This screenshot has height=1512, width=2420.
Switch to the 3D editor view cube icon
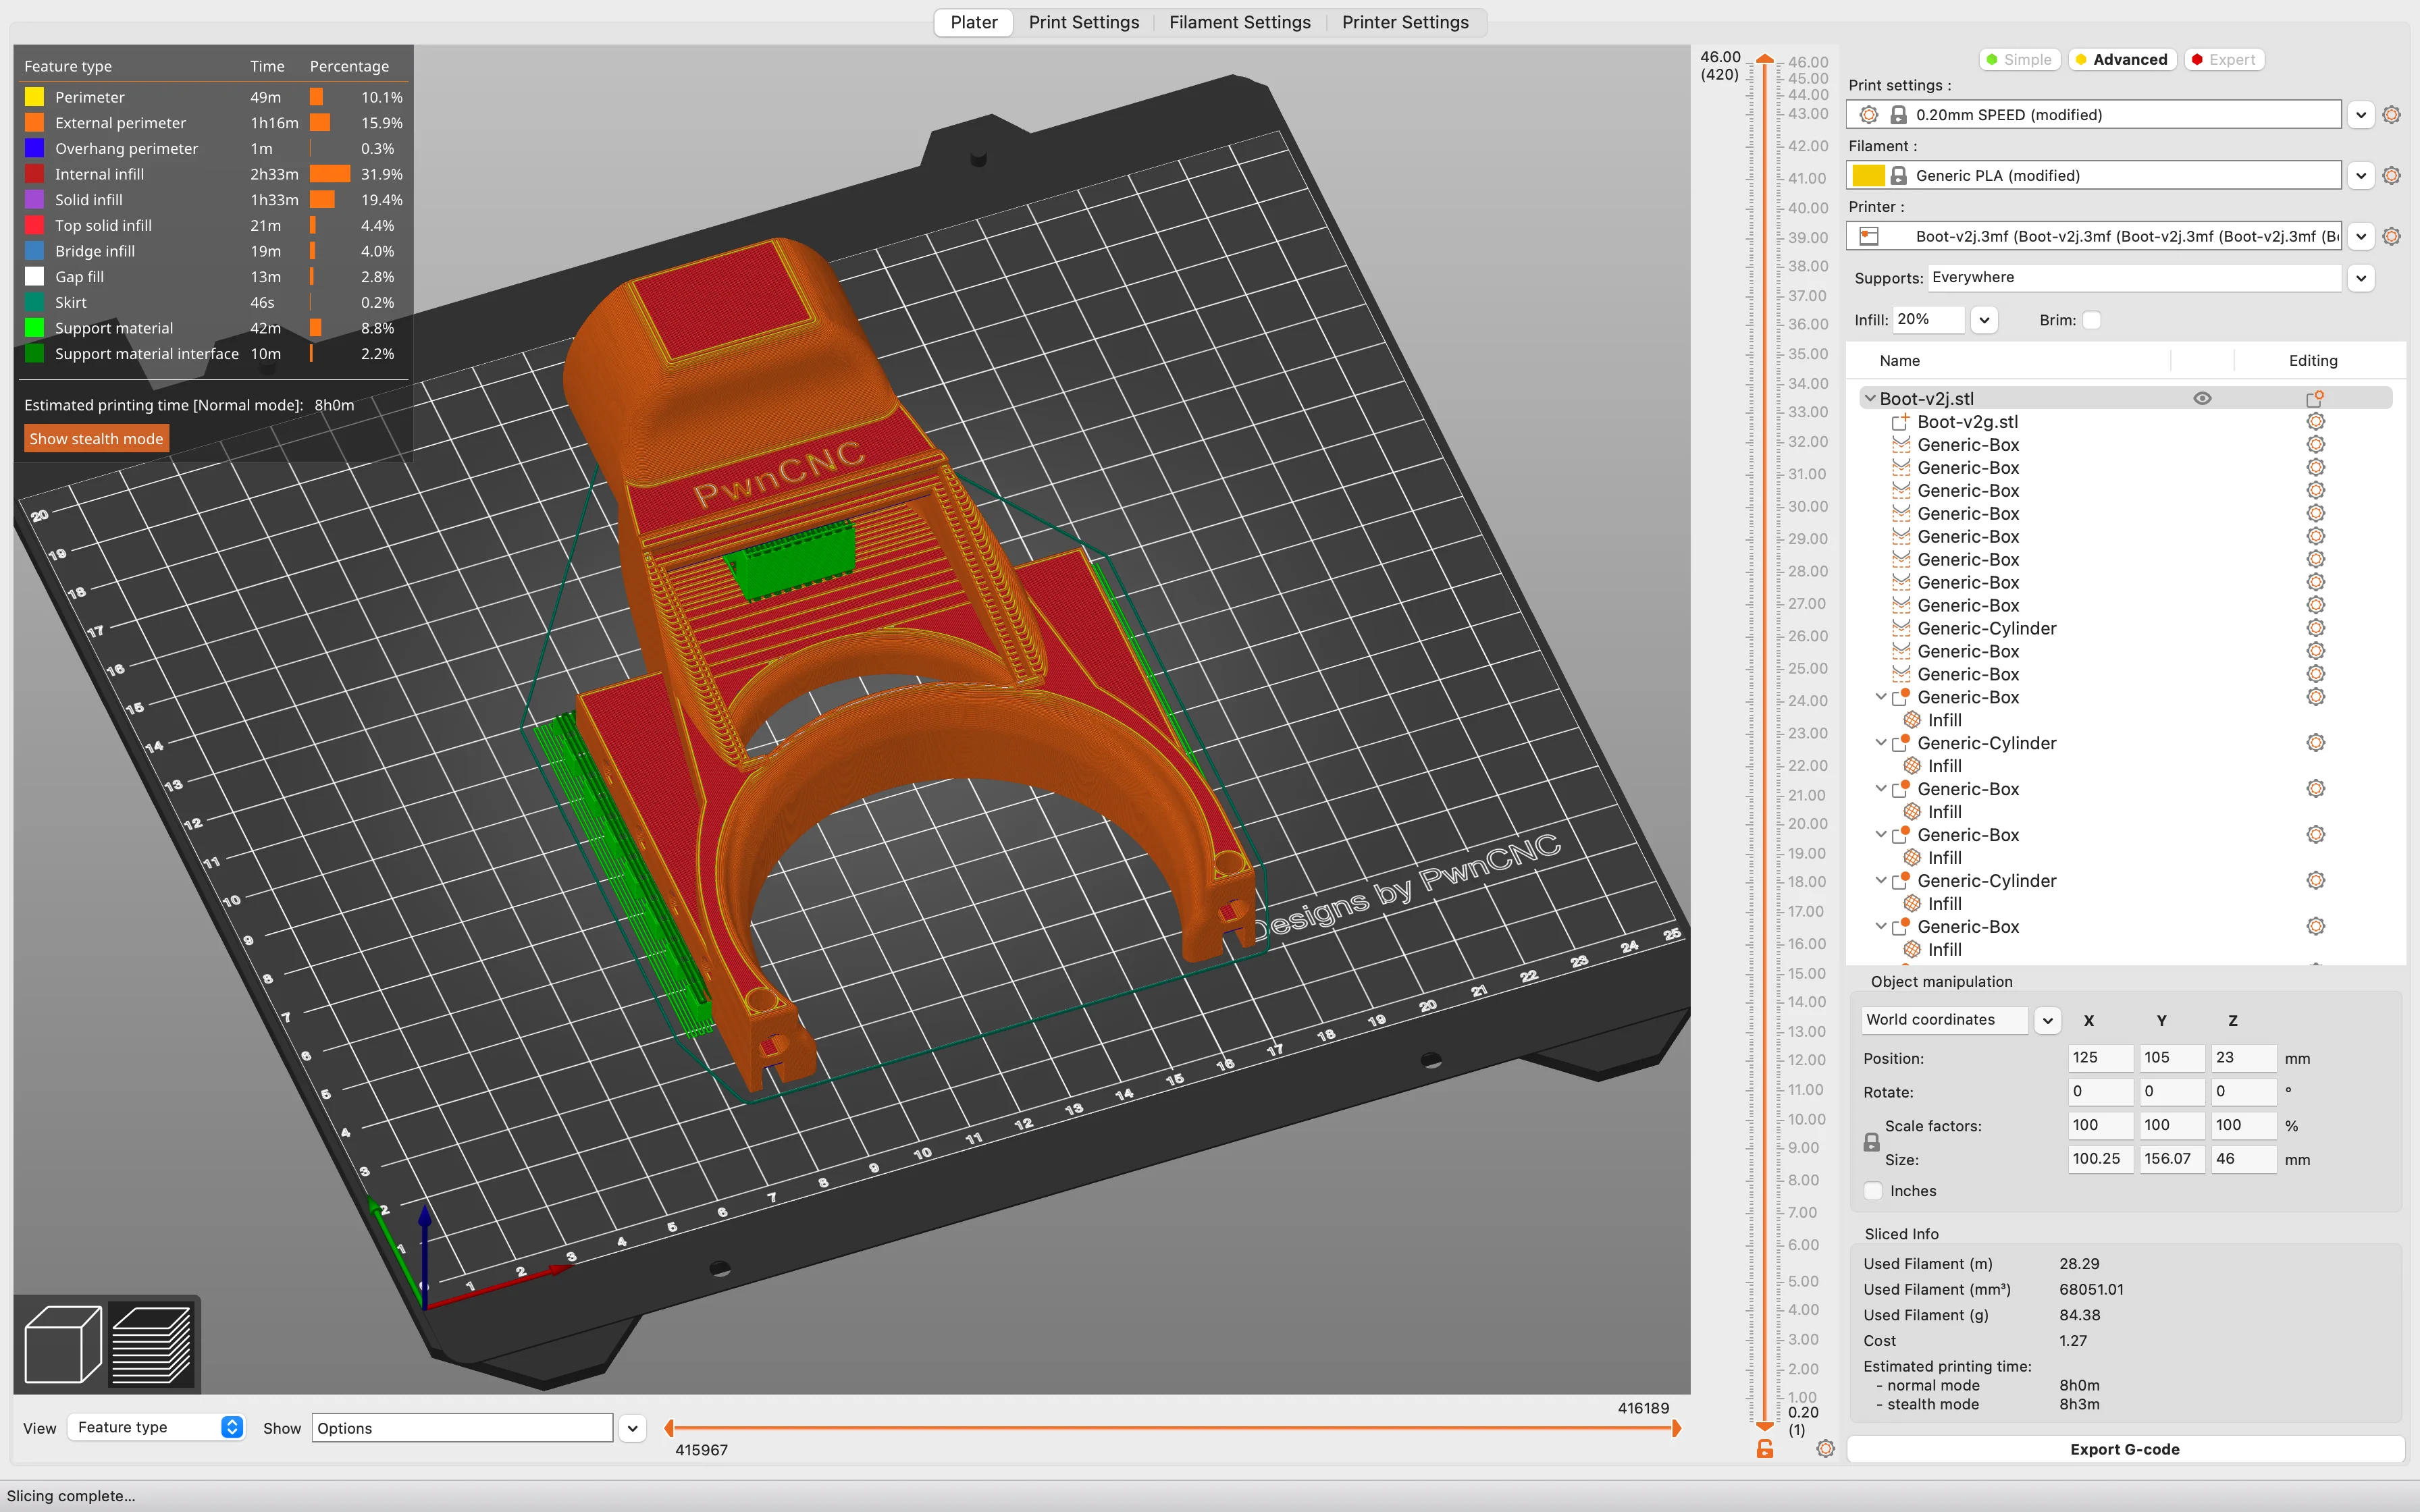click(x=62, y=1344)
